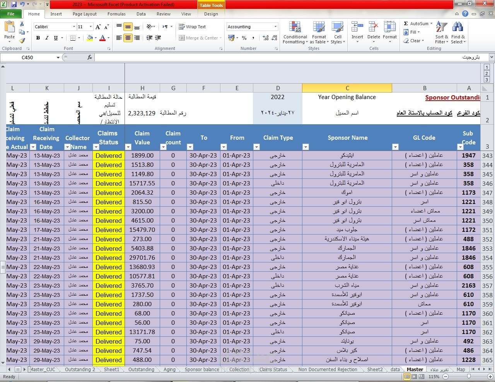The image size is (495, 382).
Task: Click the Orientation text rotation icon
Action: 150,27
